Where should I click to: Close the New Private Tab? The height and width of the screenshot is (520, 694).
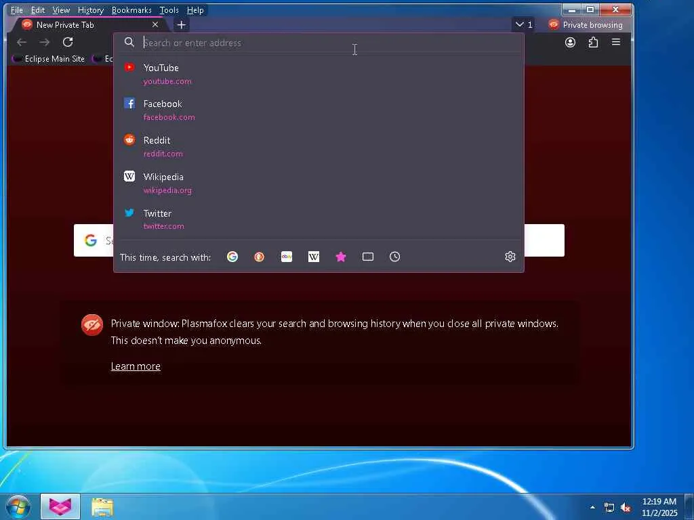tap(155, 25)
